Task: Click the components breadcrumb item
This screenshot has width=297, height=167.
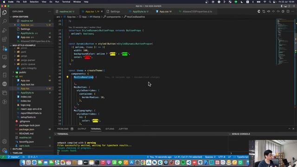Action: pyautogui.click(x=113, y=17)
